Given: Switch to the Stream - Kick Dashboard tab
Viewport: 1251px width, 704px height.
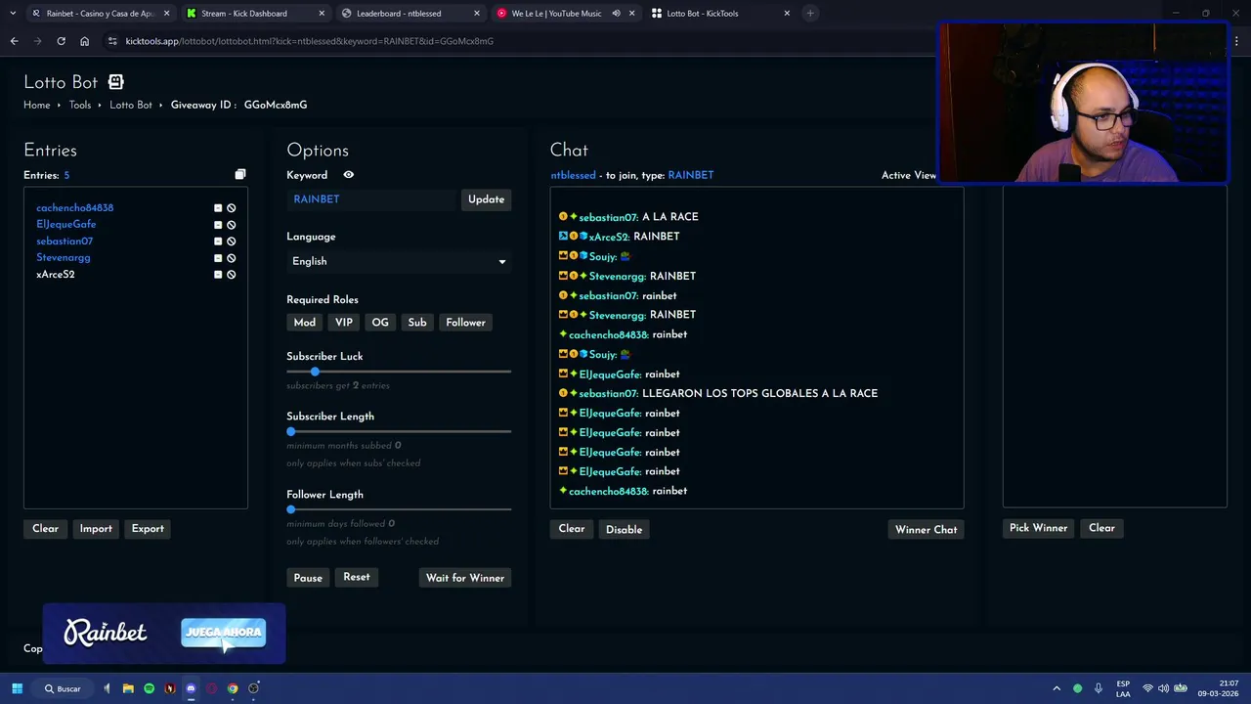Looking at the screenshot, I should click(x=256, y=14).
